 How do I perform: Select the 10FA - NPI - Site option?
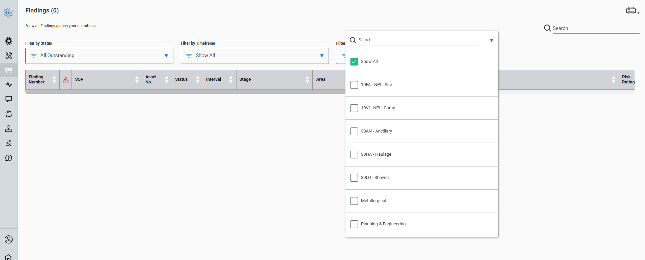coord(376,85)
